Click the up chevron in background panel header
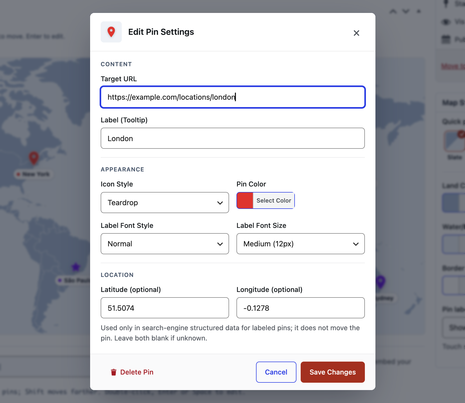Image resolution: width=465 pixels, height=403 pixels. 393,11
